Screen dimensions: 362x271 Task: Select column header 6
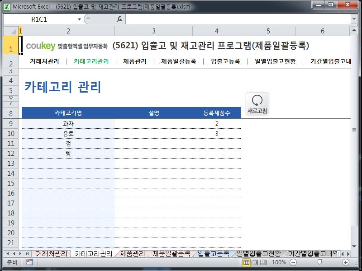323,31
